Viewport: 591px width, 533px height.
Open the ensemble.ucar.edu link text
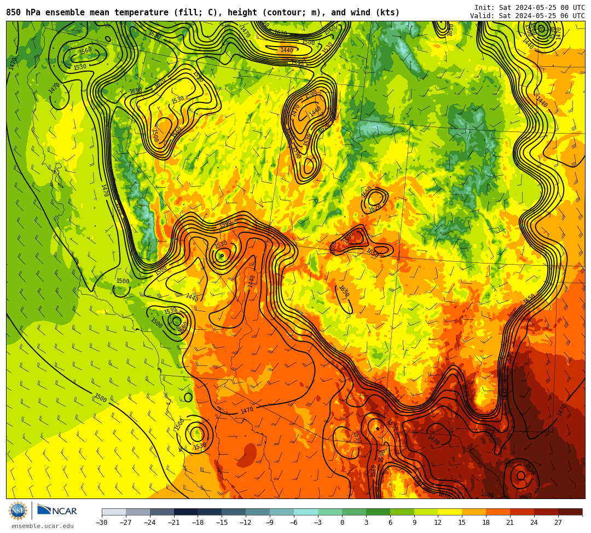click(43, 526)
